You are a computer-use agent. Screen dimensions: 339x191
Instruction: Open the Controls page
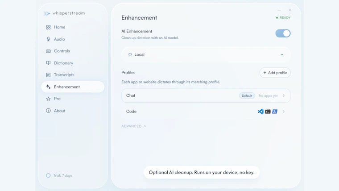pos(73,51)
